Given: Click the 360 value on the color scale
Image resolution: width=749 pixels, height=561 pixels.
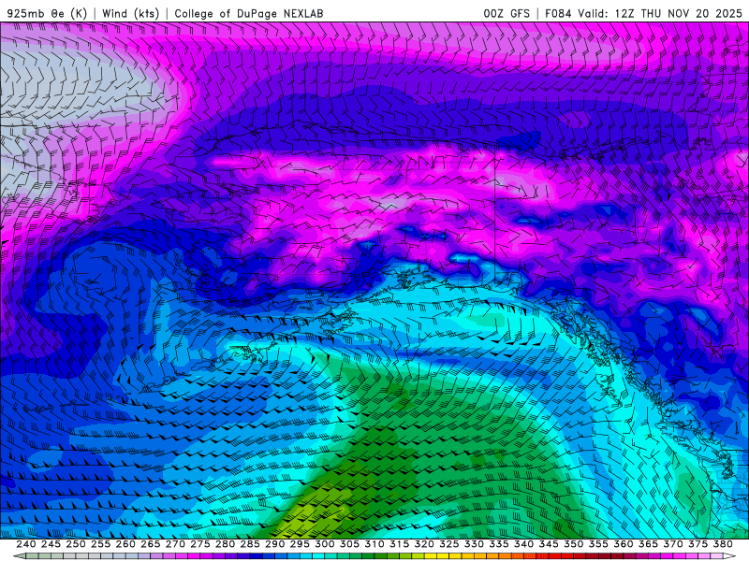Looking at the screenshot, I should pos(623,544).
